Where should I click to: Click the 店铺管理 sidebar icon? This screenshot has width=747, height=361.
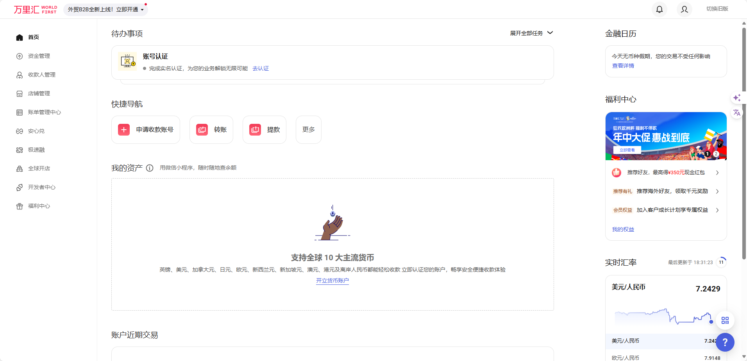(20, 93)
